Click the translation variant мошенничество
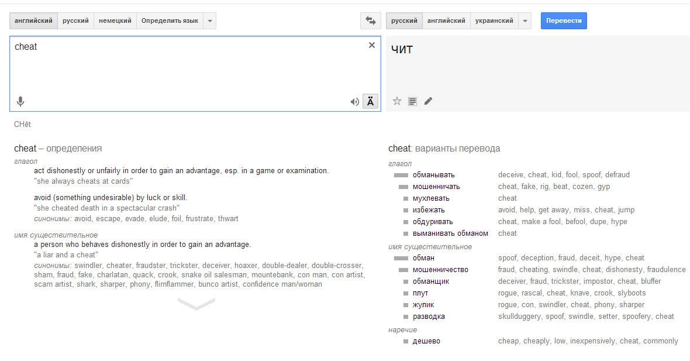Viewport: 690px width, 361px height. [x=440, y=270]
